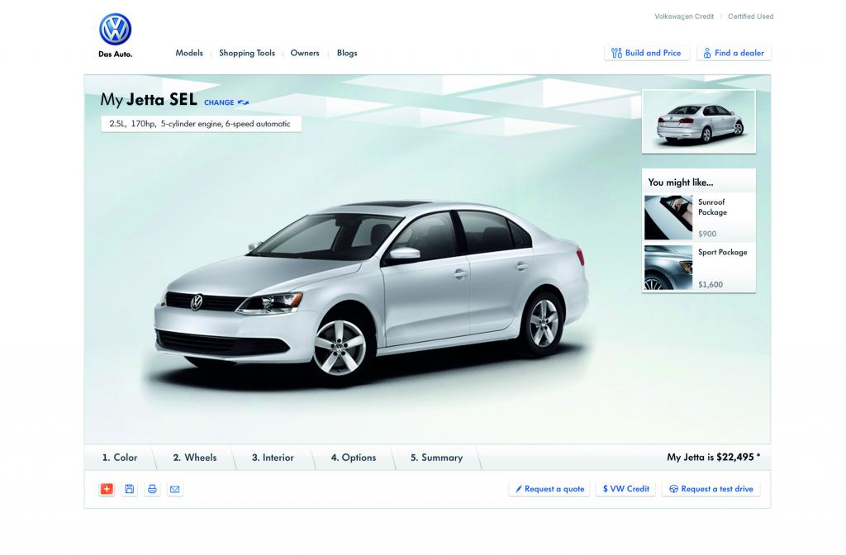This screenshot has height=555, width=846.
Task: Click the Find a dealer button
Action: click(734, 53)
